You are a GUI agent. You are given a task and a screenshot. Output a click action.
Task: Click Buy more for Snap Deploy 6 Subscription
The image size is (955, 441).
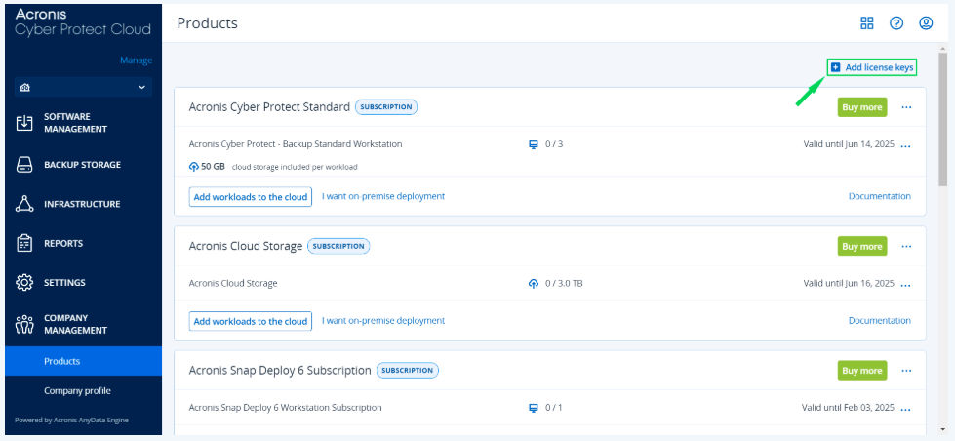click(x=861, y=371)
